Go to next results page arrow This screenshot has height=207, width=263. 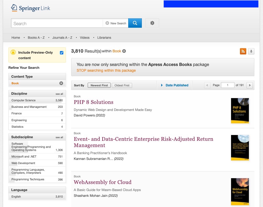pyautogui.click(x=250, y=85)
